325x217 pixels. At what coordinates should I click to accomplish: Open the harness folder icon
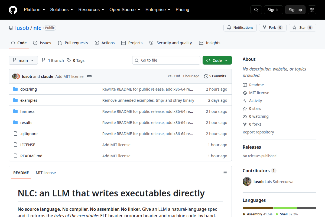[15, 111]
